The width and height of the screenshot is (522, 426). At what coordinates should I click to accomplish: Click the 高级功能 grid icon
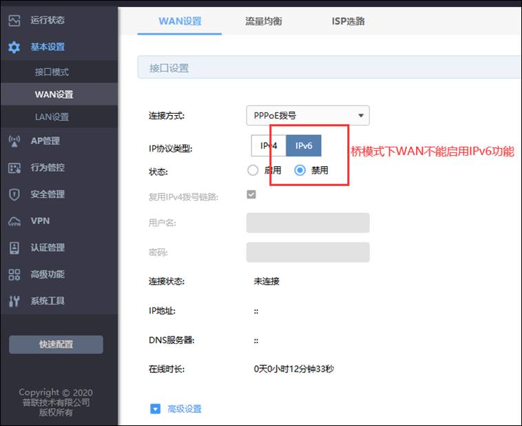pyautogui.click(x=14, y=274)
